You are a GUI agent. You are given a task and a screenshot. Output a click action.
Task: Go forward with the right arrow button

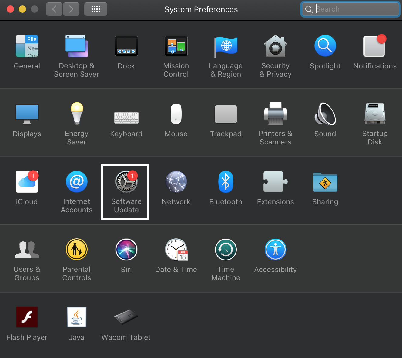(71, 9)
